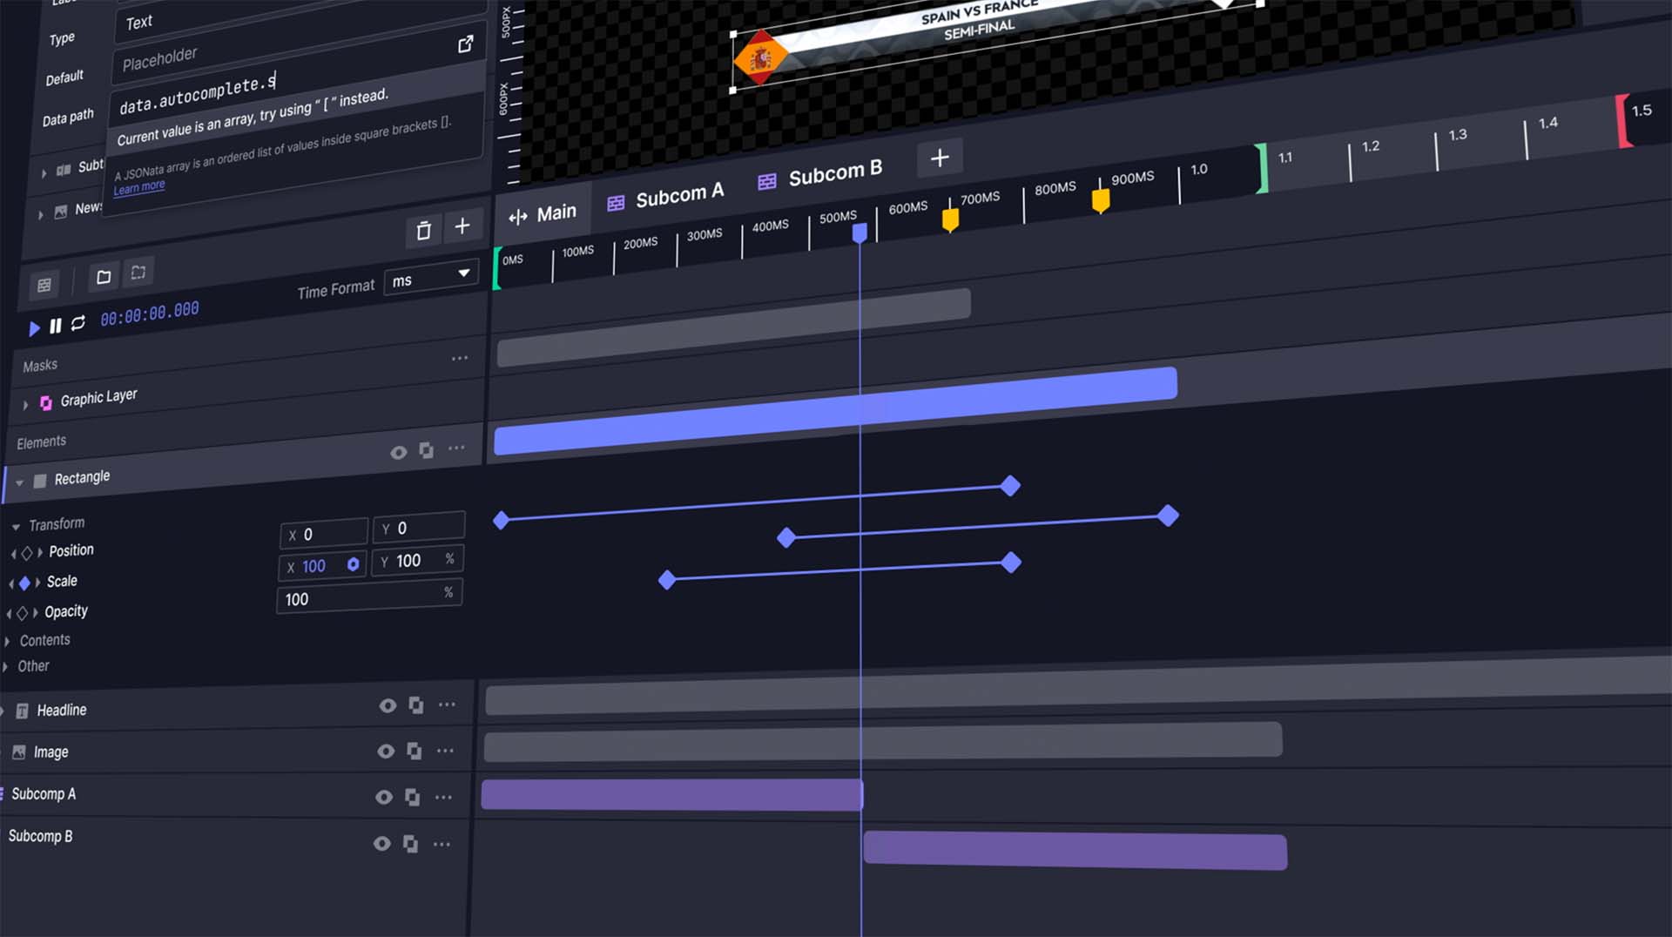
Task: Open Image layer more options
Action: pos(445,751)
